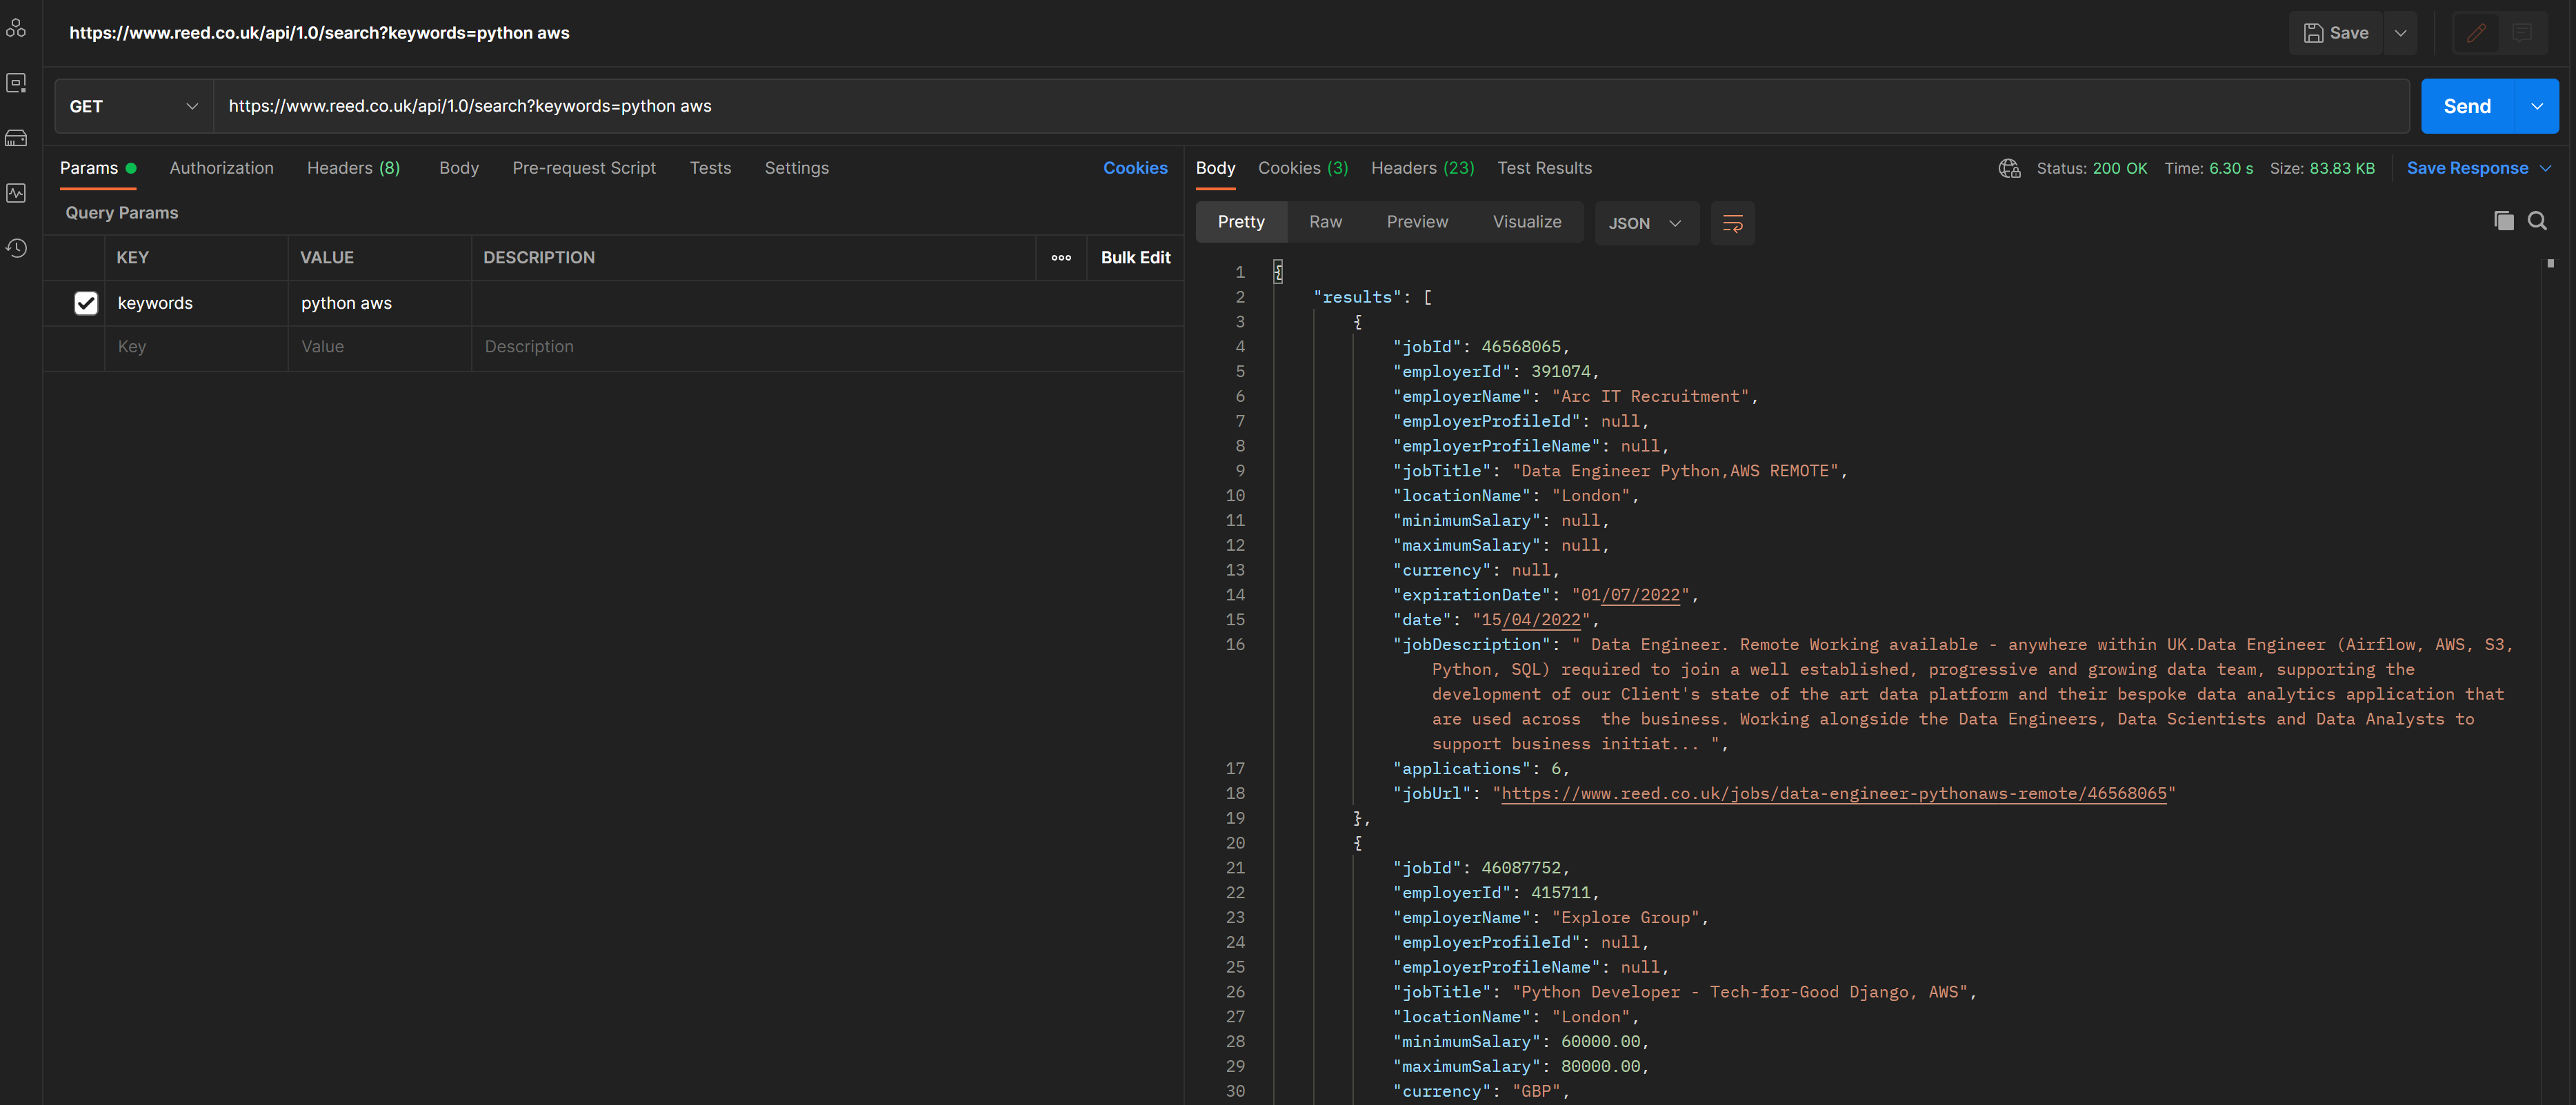The image size is (2576, 1105).
Task: Open the Monitors sidebar icon
Action: (x=16, y=193)
